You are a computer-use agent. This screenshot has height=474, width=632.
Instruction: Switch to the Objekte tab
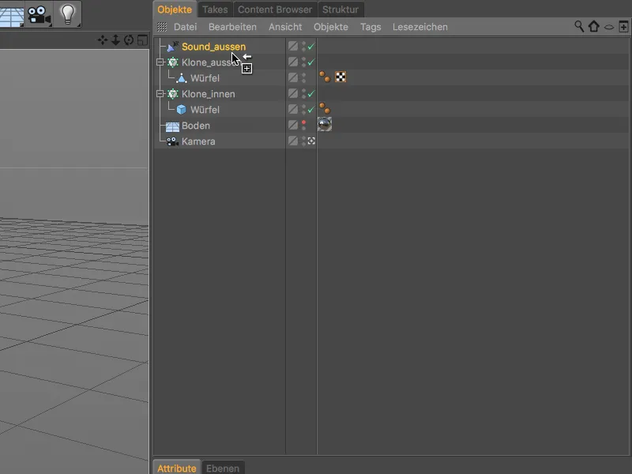click(x=175, y=9)
